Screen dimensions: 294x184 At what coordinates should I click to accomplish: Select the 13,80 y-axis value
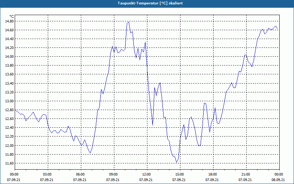pyautogui.click(x=10, y=66)
